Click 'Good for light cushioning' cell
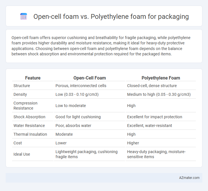208x191 pixels. [x=78, y=117]
